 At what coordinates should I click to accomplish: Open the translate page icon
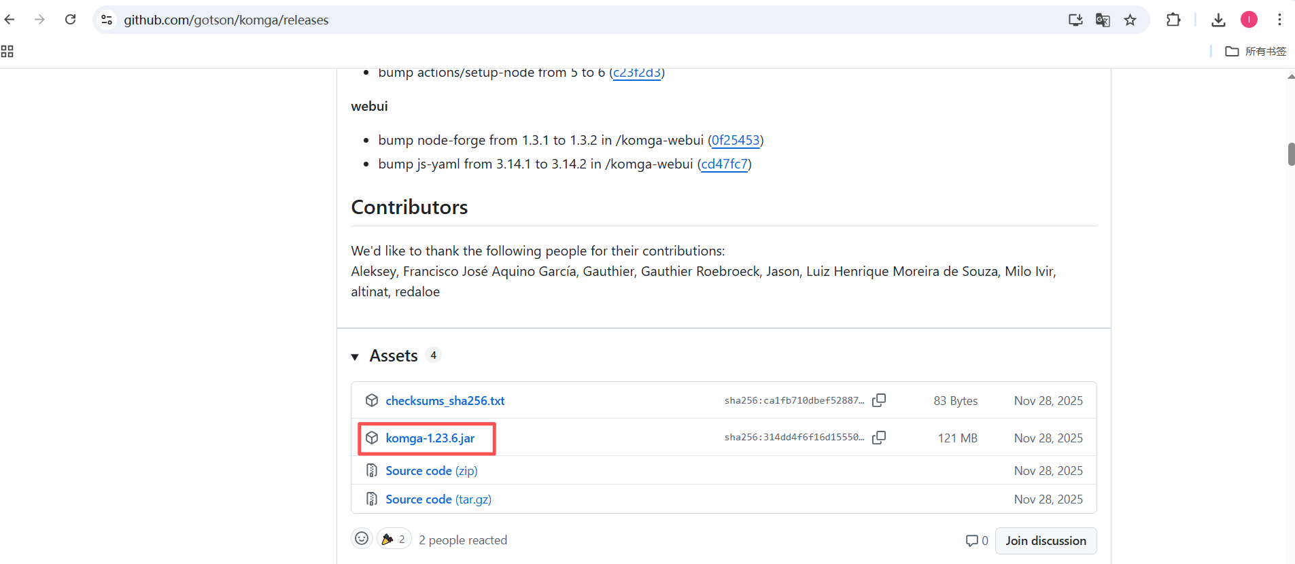coord(1103,20)
